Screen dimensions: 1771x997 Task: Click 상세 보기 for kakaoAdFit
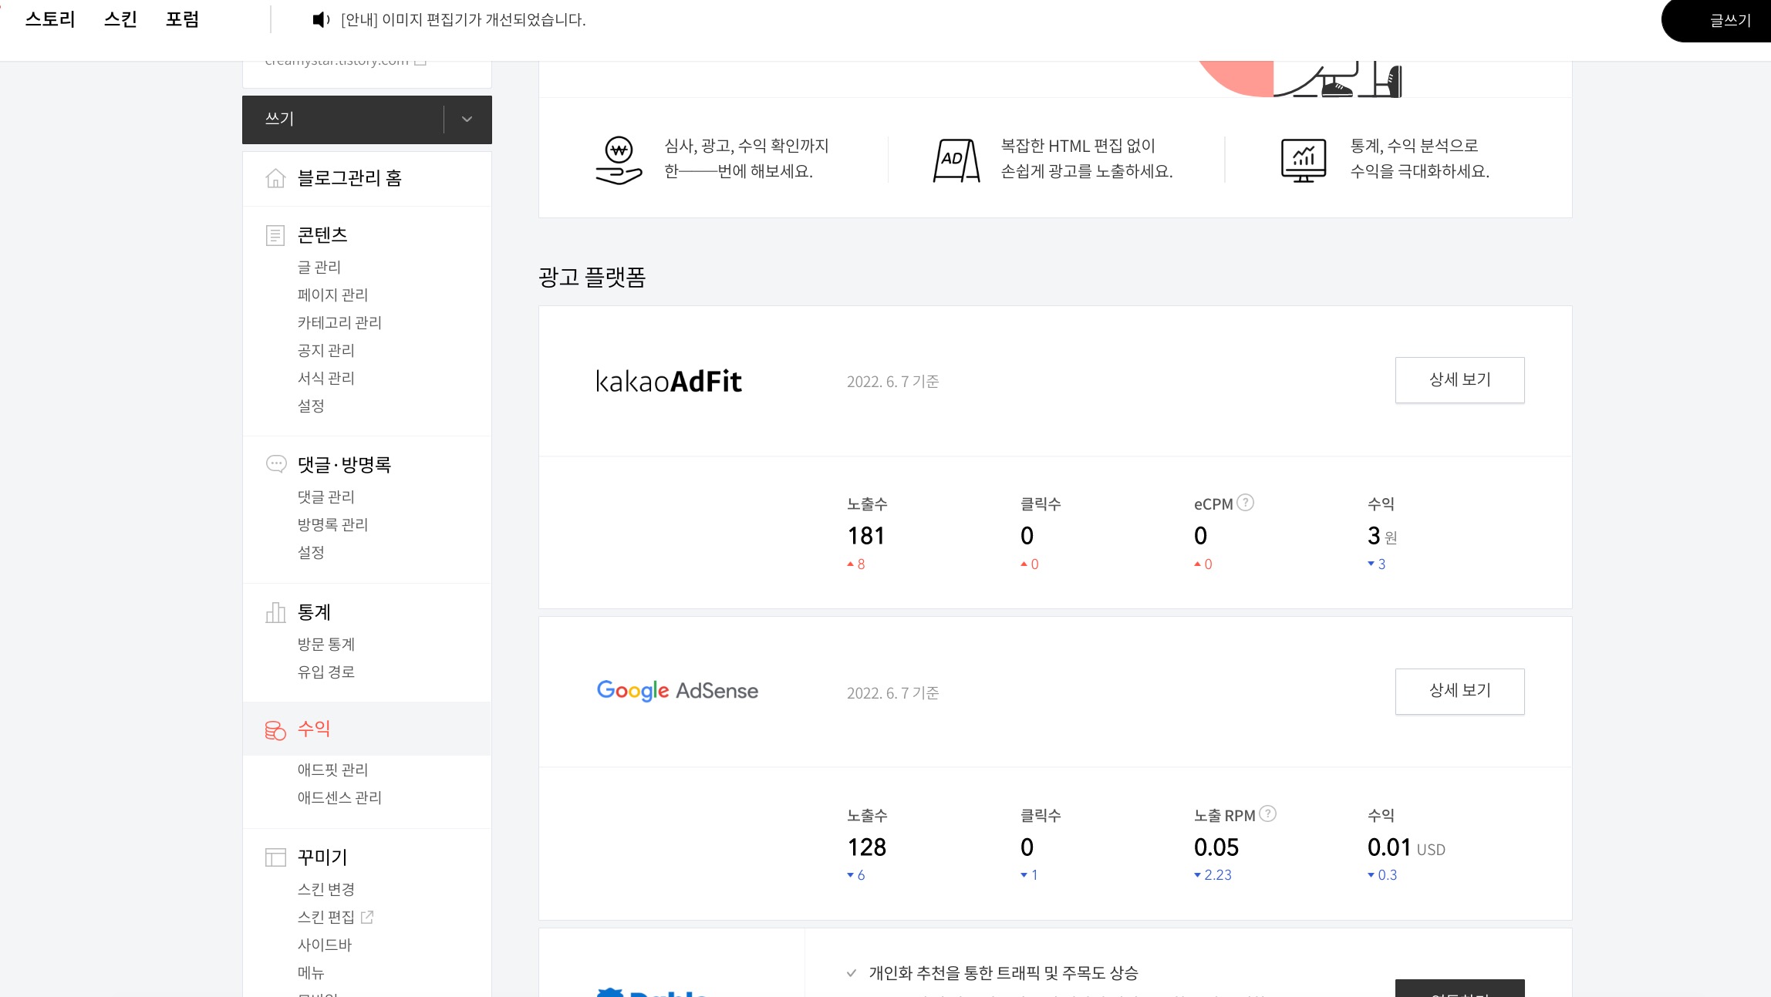[x=1459, y=379]
